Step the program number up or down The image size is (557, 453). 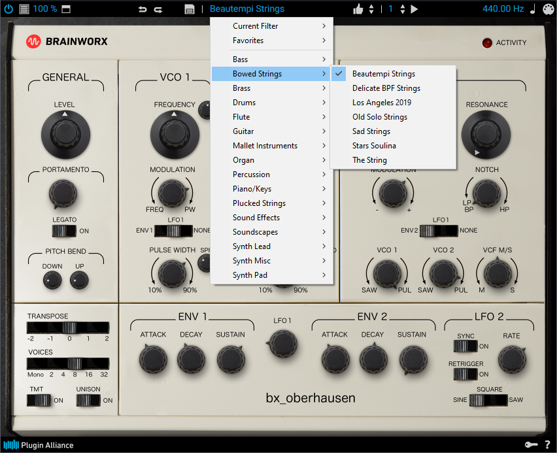[403, 9]
